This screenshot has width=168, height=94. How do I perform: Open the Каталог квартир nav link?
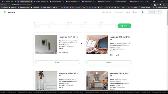pyautogui.click(x=118, y=12)
